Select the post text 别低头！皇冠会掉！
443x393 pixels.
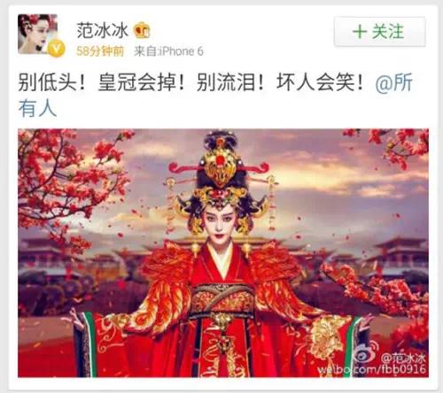(102, 82)
